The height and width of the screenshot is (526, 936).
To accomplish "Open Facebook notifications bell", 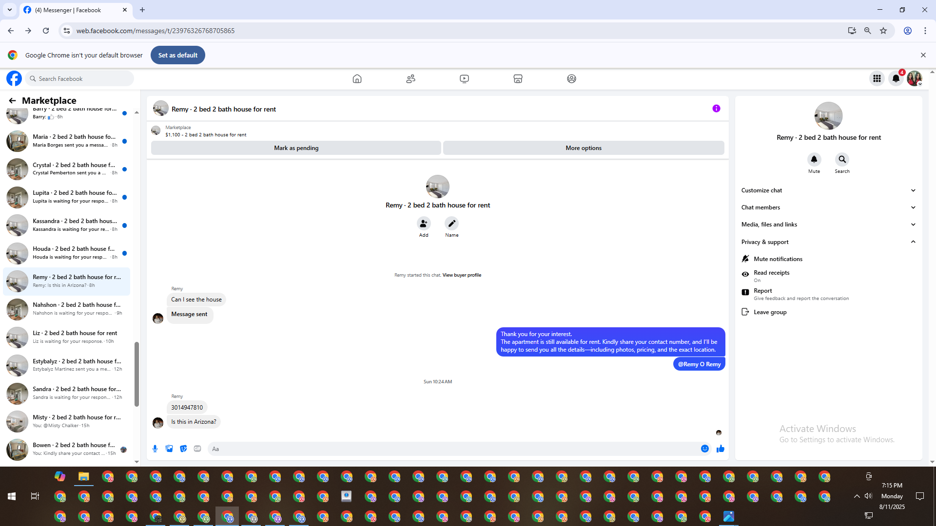I will click(x=896, y=78).
